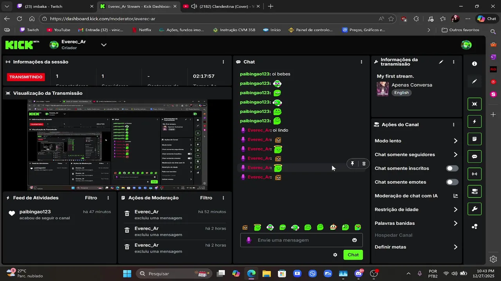Open File Explorer from the taskbar
Viewport: 501px width, 281px height.
click(x=267, y=274)
